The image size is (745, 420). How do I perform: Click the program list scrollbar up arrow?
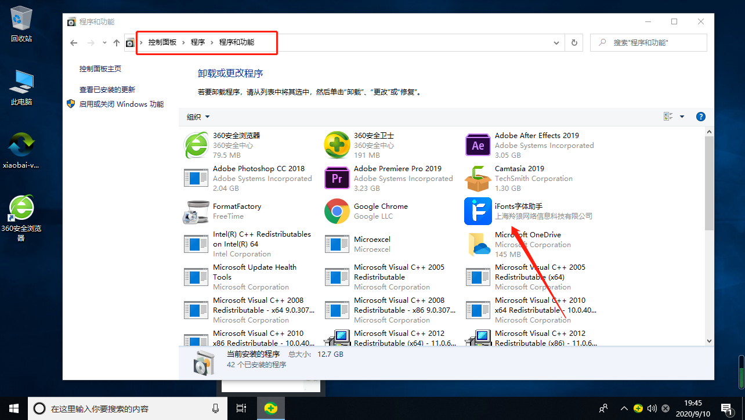(709, 132)
